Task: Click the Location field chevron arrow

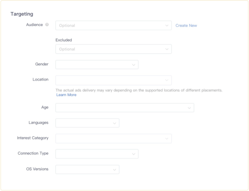Action: coord(167,80)
